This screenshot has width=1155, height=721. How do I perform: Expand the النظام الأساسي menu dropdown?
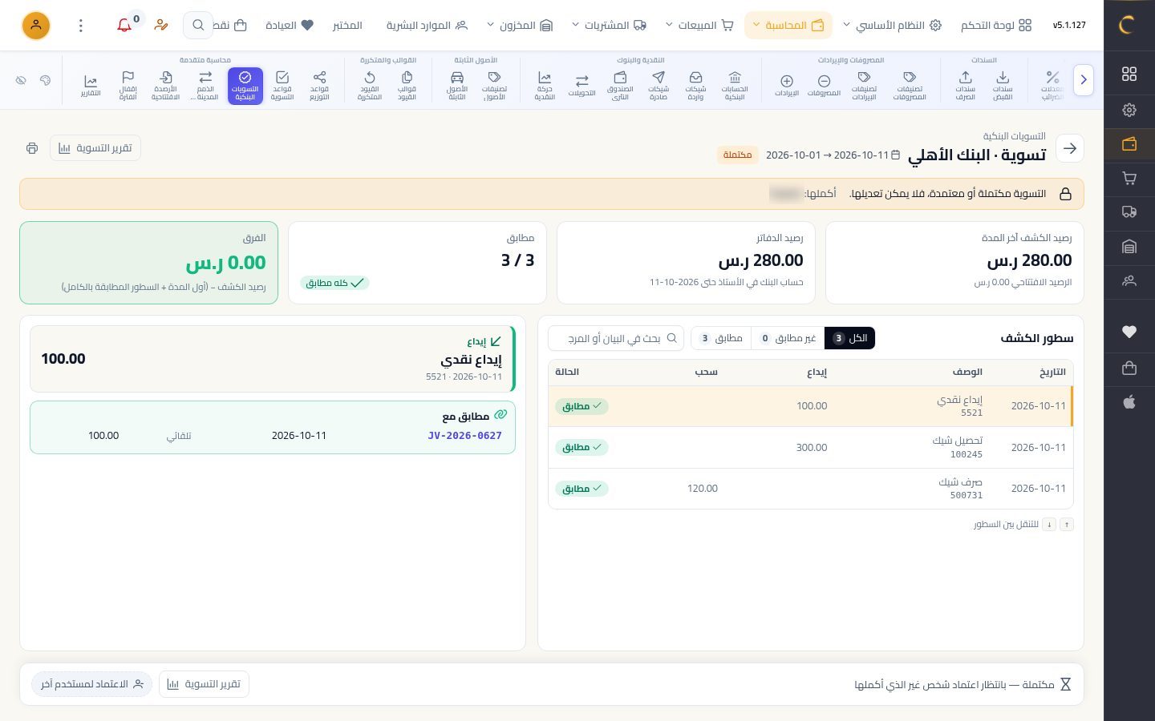(892, 26)
